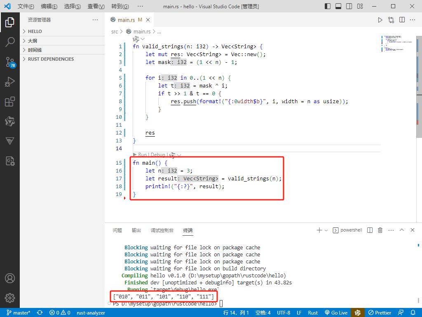The width and height of the screenshot is (422, 317).
Task: Open editor More Actions ellipsis
Action: tap(413, 20)
